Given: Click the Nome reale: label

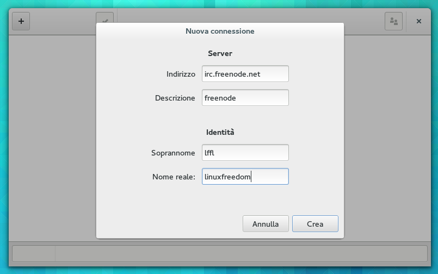Looking at the screenshot, I should pyautogui.click(x=174, y=177).
